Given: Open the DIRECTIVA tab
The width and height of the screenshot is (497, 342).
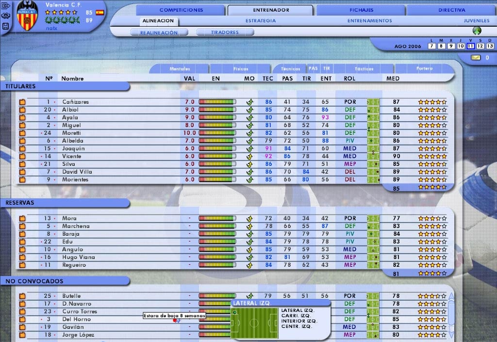Looking at the screenshot, I should (x=452, y=10).
